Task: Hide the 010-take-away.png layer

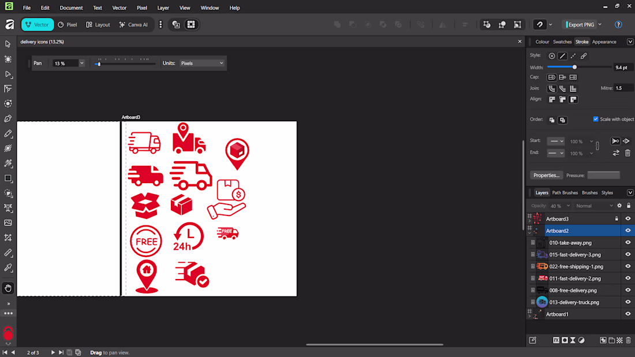Action: tap(627, 243)
